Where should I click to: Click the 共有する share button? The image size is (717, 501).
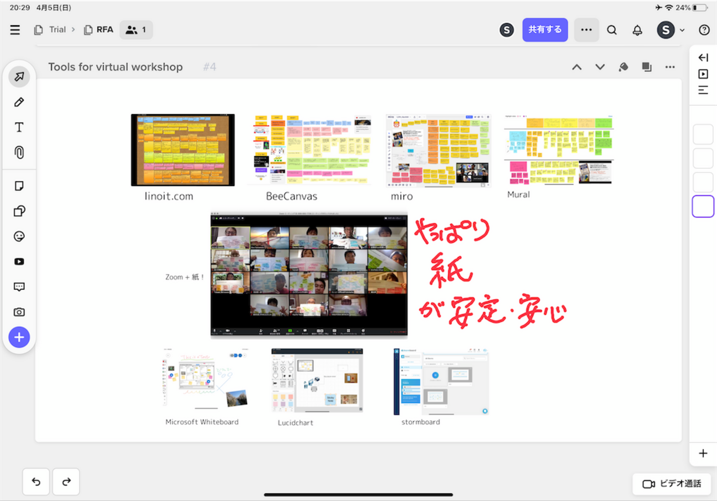tap(544, 30)
